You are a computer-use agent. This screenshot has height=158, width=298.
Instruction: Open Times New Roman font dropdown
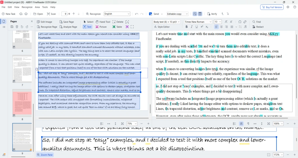pyautogui.click(x=198, y=22)
